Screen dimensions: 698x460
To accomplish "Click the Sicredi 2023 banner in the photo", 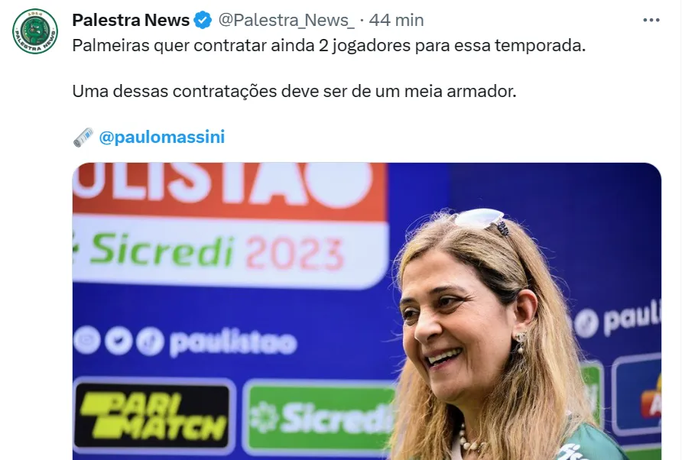I will [229, 251].
